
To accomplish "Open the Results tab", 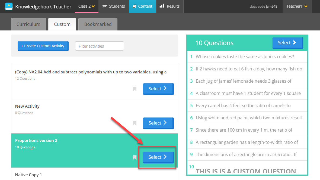I will pyautogui.click(x=170, y=6).
